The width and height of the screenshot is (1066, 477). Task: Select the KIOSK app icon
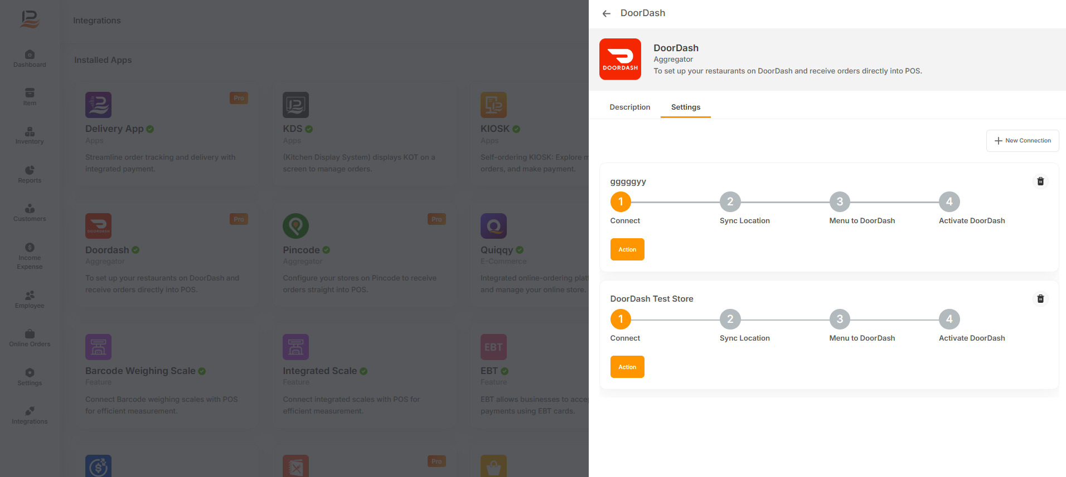pos(493,105)
